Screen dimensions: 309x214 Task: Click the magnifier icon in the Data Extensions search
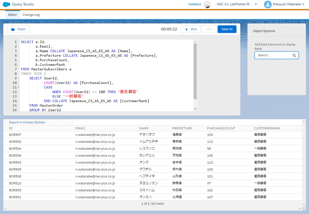294,55
